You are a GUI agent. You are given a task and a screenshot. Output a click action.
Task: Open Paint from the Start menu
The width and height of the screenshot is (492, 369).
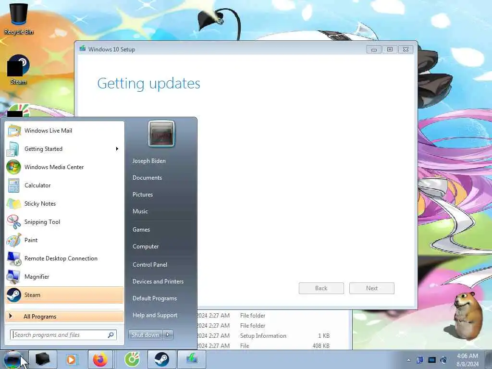(65, 240)
